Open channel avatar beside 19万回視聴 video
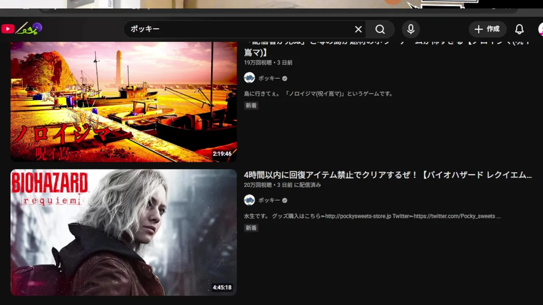543x305 pixels. coord(249,78)
